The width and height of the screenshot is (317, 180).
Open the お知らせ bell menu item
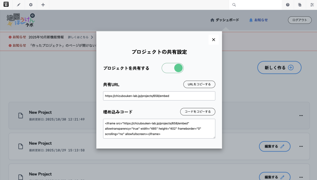point(258,20)
